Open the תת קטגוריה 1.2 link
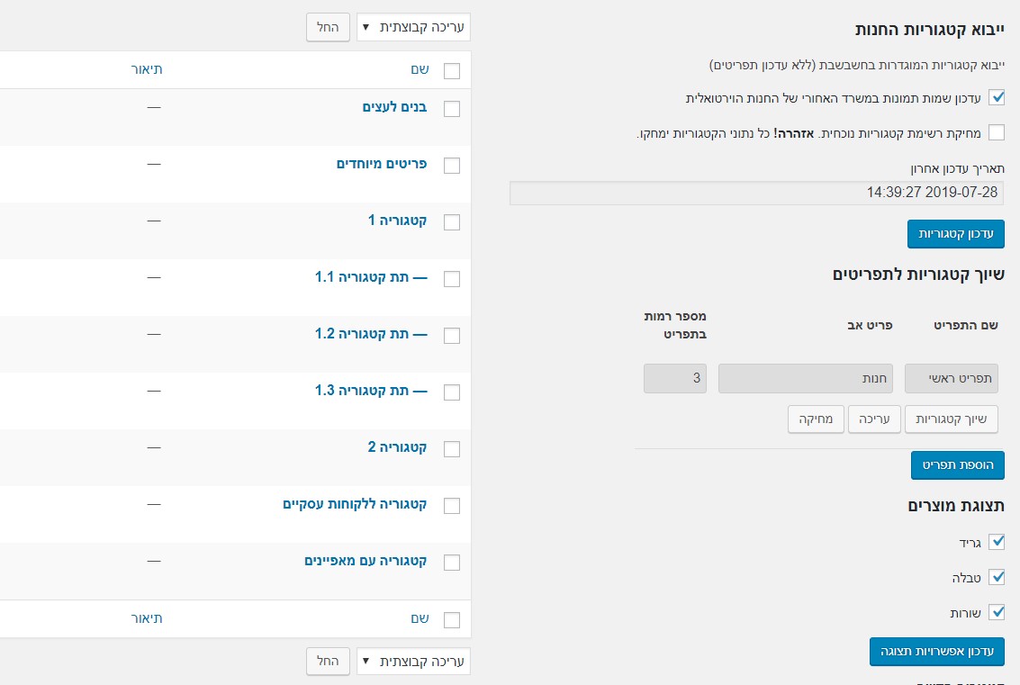 coord(371,334)
